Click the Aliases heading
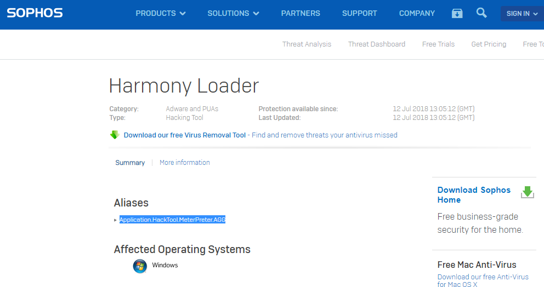This screenshot has height=287, width=544. coord(131,203)
